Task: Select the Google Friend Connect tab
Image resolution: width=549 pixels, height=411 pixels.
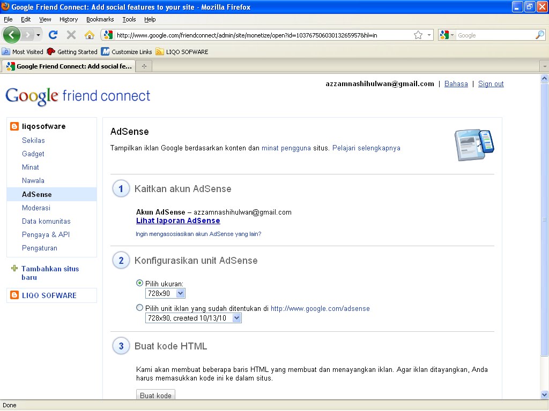Action: (68, 66)
